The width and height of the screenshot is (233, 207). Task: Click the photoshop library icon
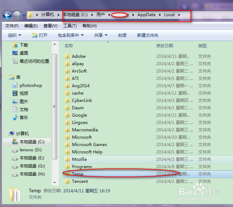(x=15, y=85)
